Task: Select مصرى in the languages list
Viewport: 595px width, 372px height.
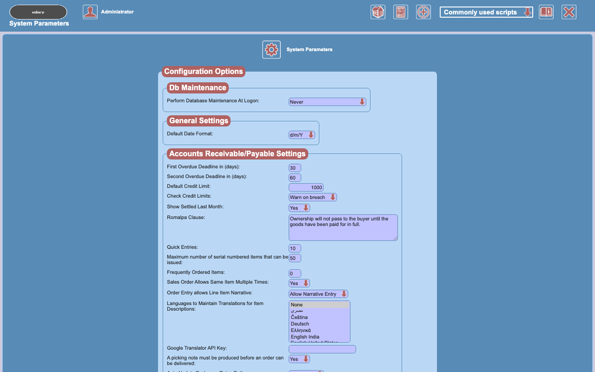Action: pyautogui.click(x=319, y=311)
